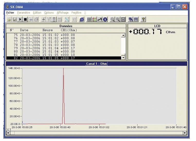Open the Internet Explorer toolbar icon
The image size is (196, 141).
tap(82, 19)
